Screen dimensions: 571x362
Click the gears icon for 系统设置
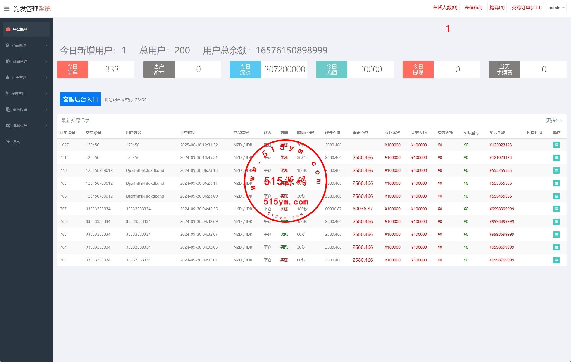pos(8,126)
